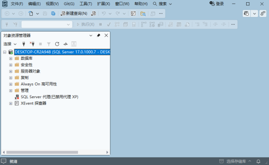Click the horizontal scrollbar right arrow
Screen dimensions: 269x165
tap(107, 152)
